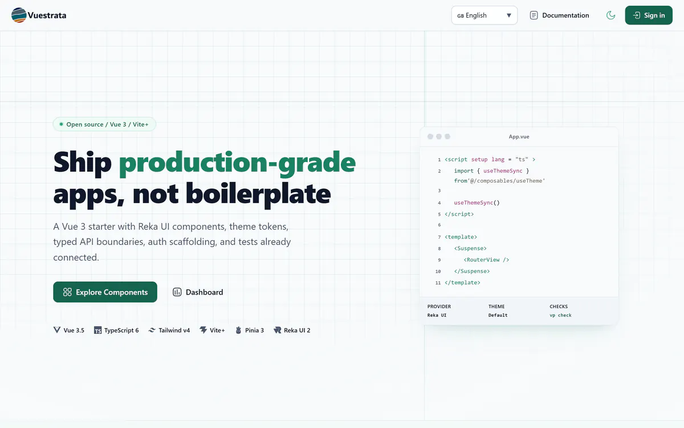This screenshot has width=684, height=428.
Task: Click the language dropdown arrow
Action: [509, 15]
